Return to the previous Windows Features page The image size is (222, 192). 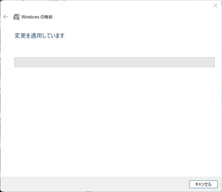coord(6,17)
